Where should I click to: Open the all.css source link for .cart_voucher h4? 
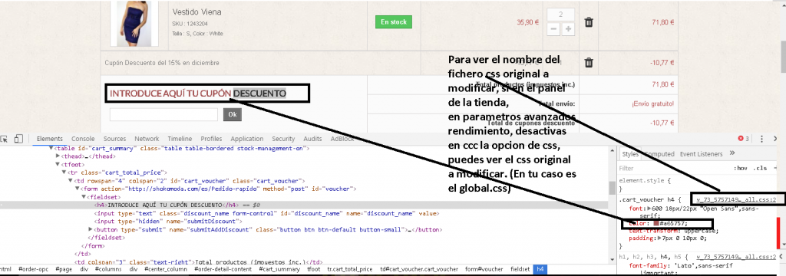click(737, 199)
